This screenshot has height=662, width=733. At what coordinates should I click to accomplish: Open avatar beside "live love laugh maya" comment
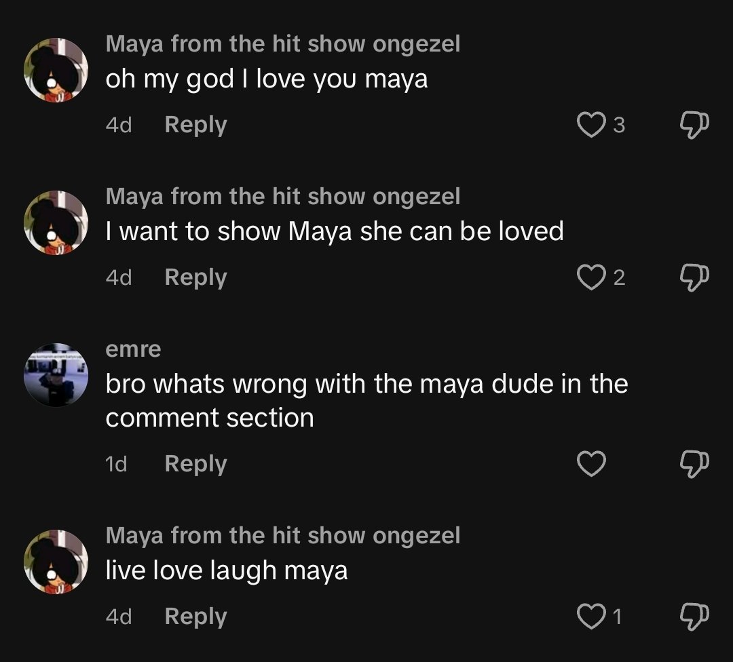coord(56,562)
